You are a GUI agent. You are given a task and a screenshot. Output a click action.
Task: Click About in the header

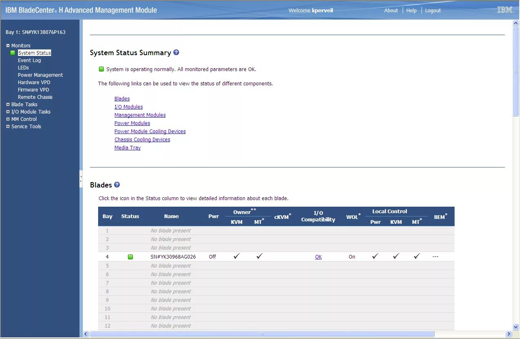(391, 11)
